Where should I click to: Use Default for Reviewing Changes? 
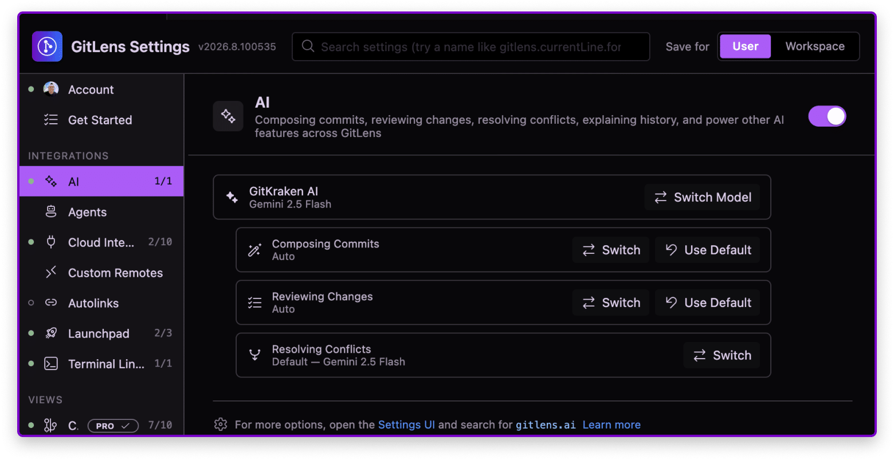(708, 302)
